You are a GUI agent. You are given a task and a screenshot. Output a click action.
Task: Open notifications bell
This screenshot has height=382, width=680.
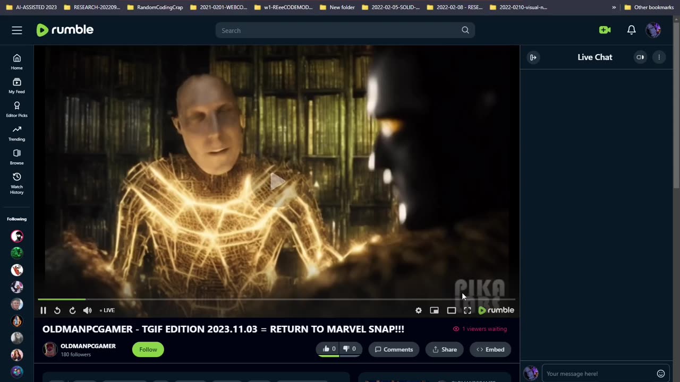pyautogui.click(x=631, y=30)
